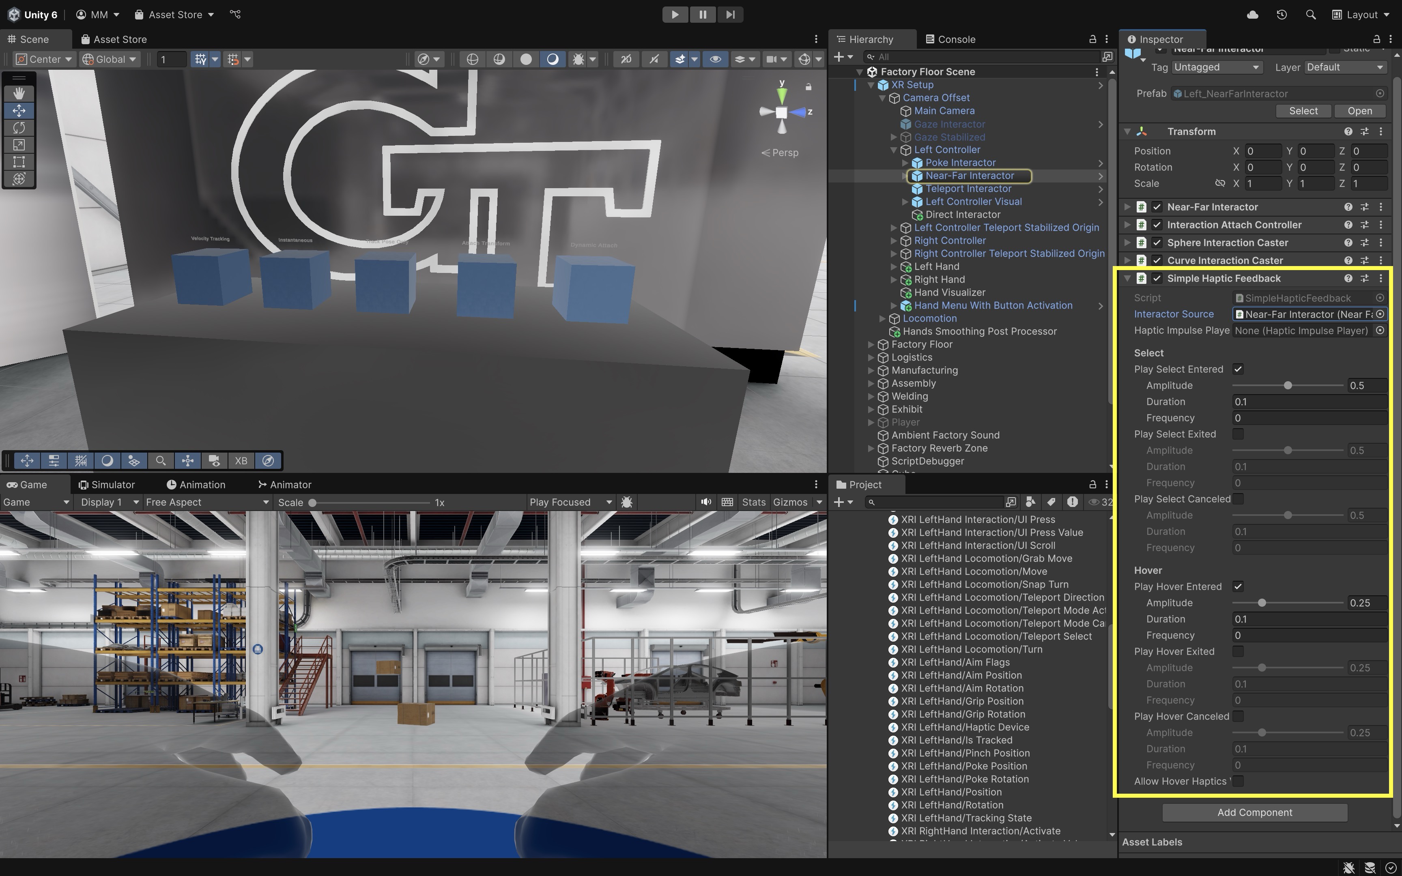Click the Play button to enter play mode

click(x=675, y=15)
